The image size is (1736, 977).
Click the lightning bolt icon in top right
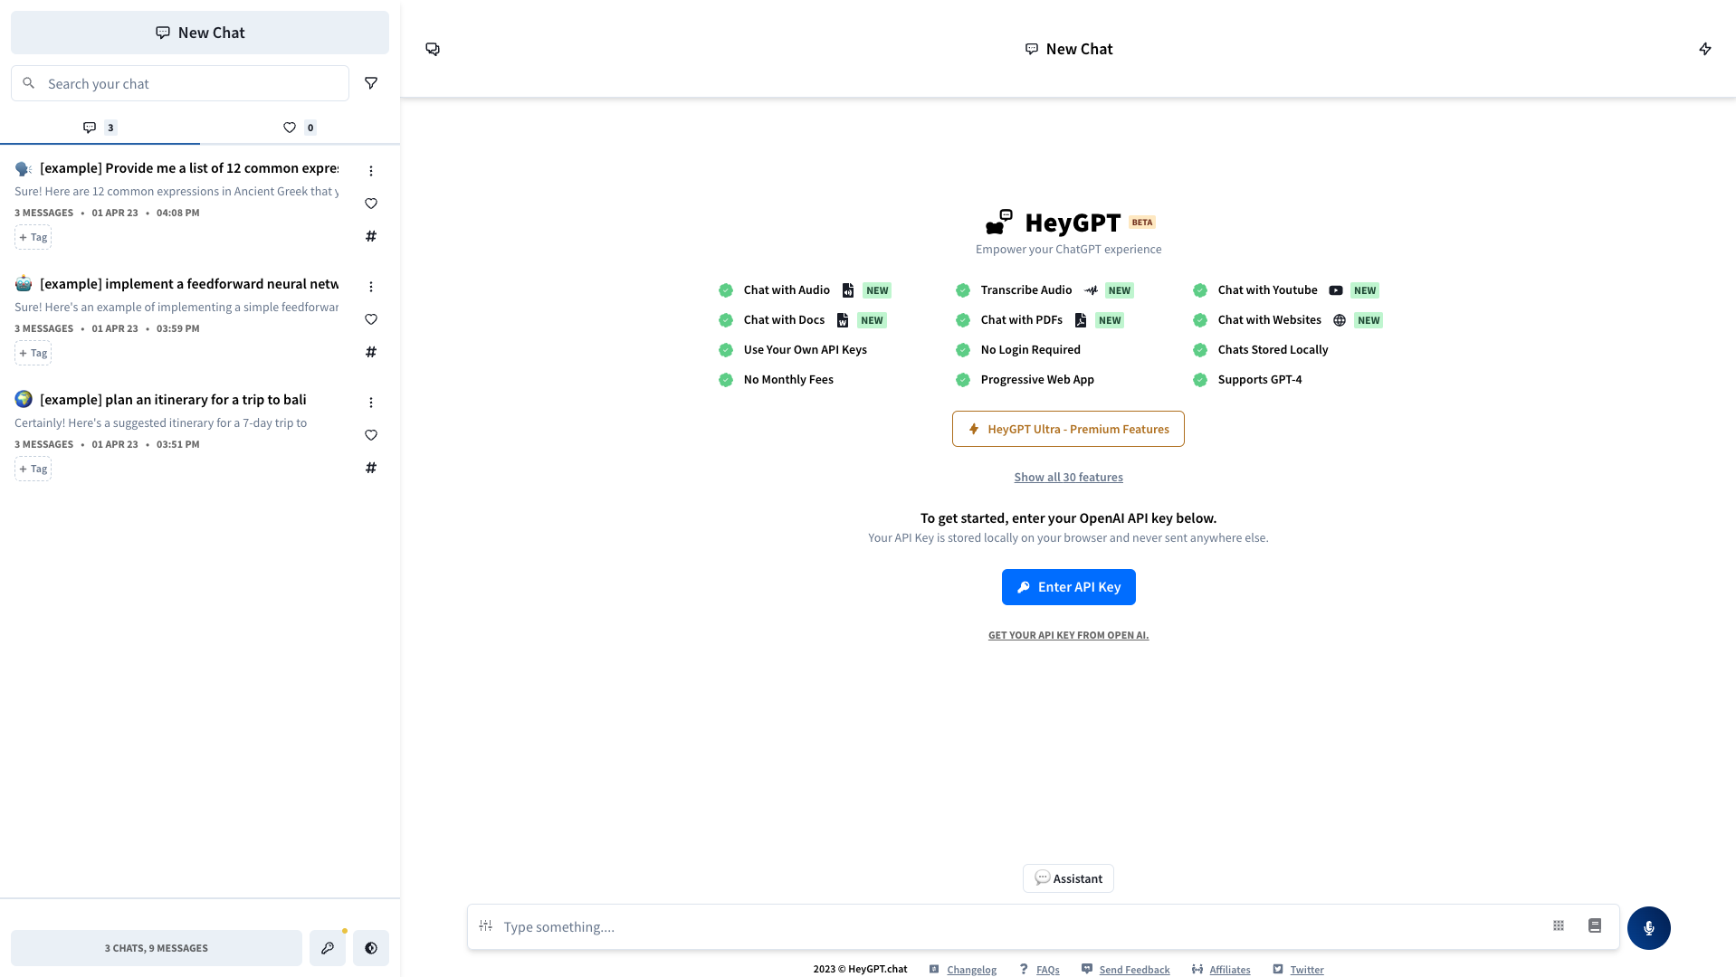pyautogui.click(x=1705, y=49)
